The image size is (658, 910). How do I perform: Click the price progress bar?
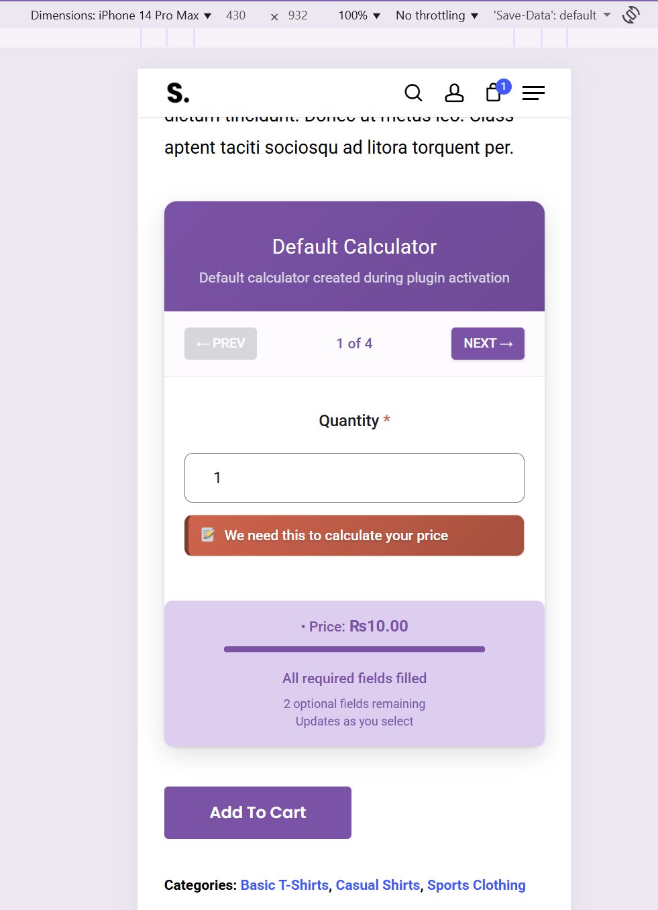354,649
